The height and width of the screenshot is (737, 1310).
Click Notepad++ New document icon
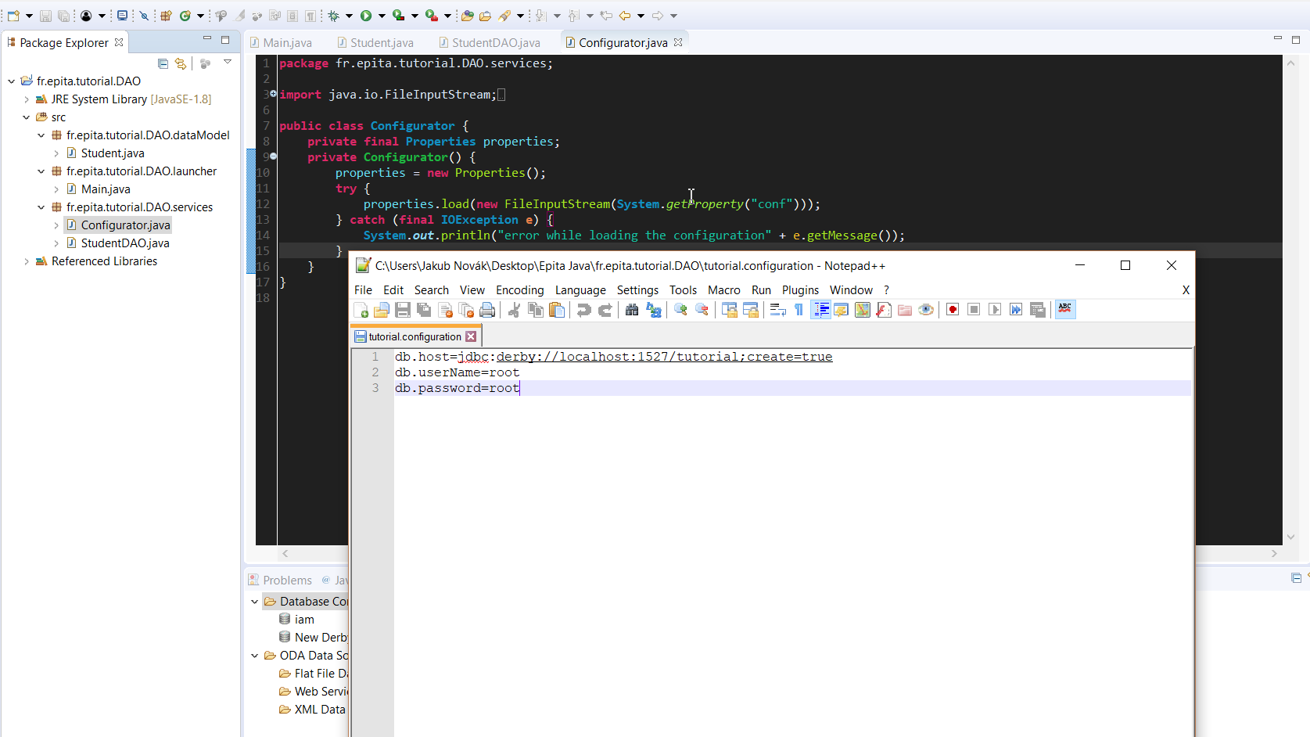pos(361,310)
